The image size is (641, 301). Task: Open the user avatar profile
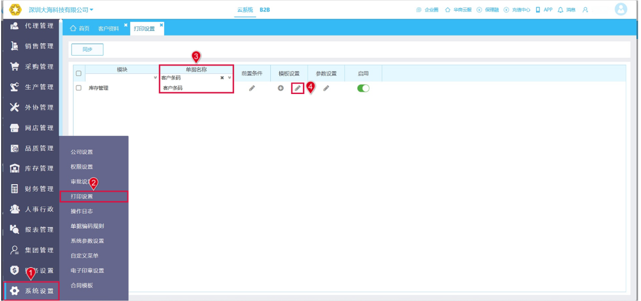pos(620,9)
